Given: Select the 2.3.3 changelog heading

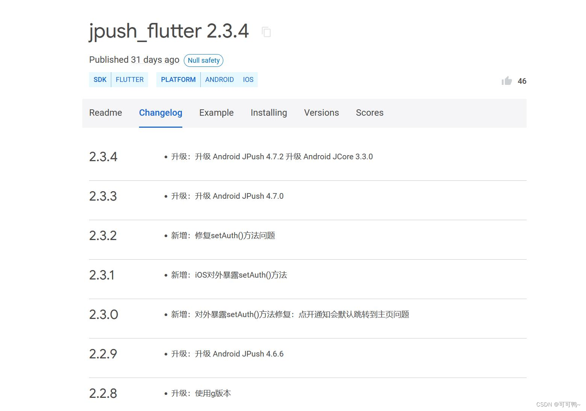Looking at the screenshot, I should [103, 196].
